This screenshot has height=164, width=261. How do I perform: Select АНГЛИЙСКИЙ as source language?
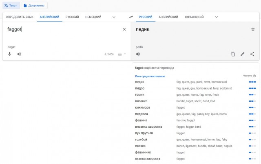click(x=49, y=17)
